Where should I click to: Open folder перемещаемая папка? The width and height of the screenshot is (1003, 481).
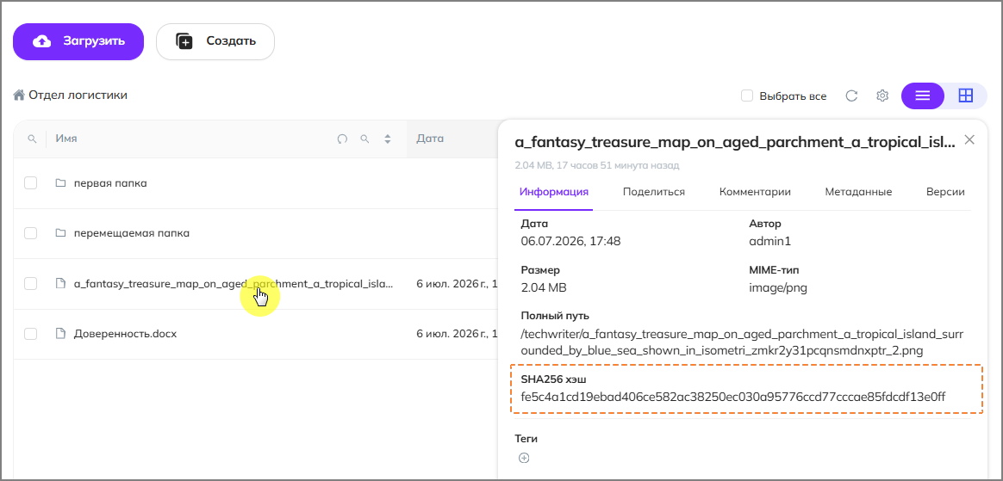pyautogui.click(x=132, y=233)
